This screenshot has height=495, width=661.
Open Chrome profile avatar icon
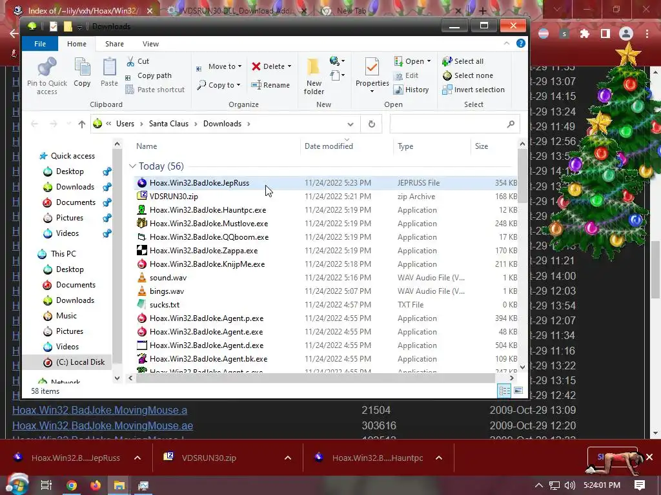pyautogui.click(x=626, y=34)
